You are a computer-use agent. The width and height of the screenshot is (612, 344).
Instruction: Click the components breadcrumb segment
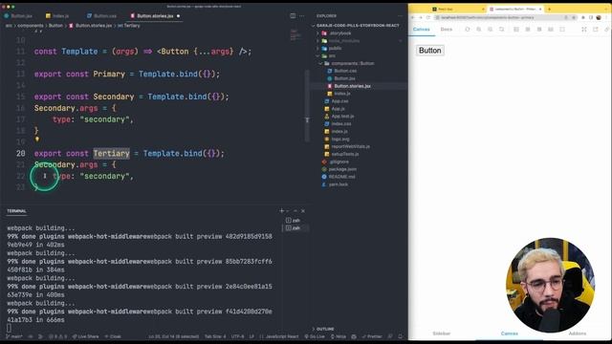(x=31, y=26)
